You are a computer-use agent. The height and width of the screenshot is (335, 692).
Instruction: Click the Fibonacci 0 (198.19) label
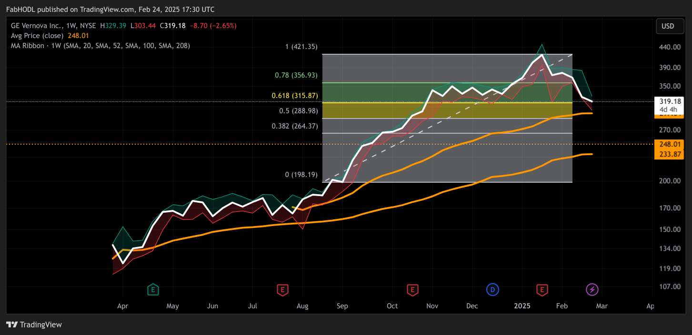point(301,175)
